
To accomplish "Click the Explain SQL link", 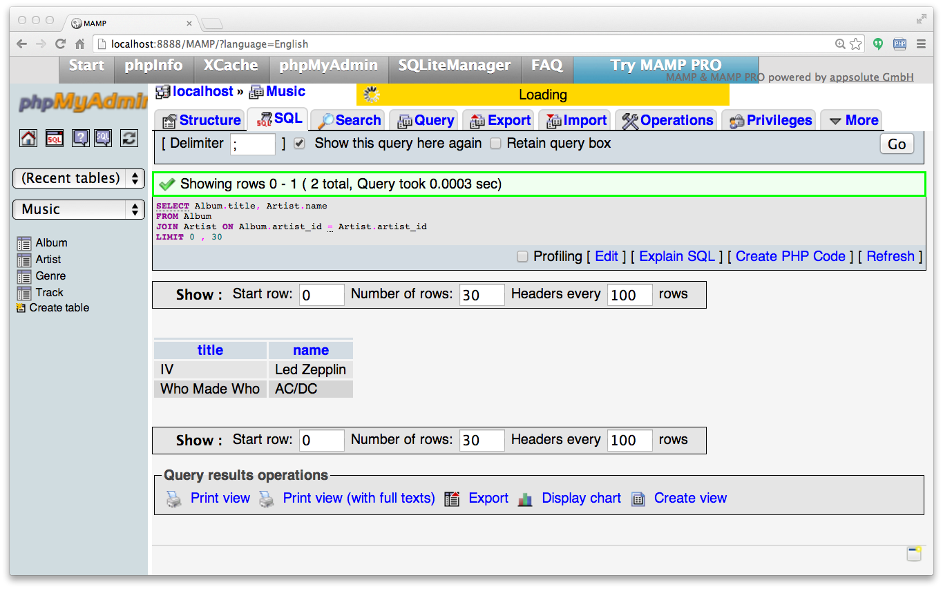I will [x=677, y=257].
